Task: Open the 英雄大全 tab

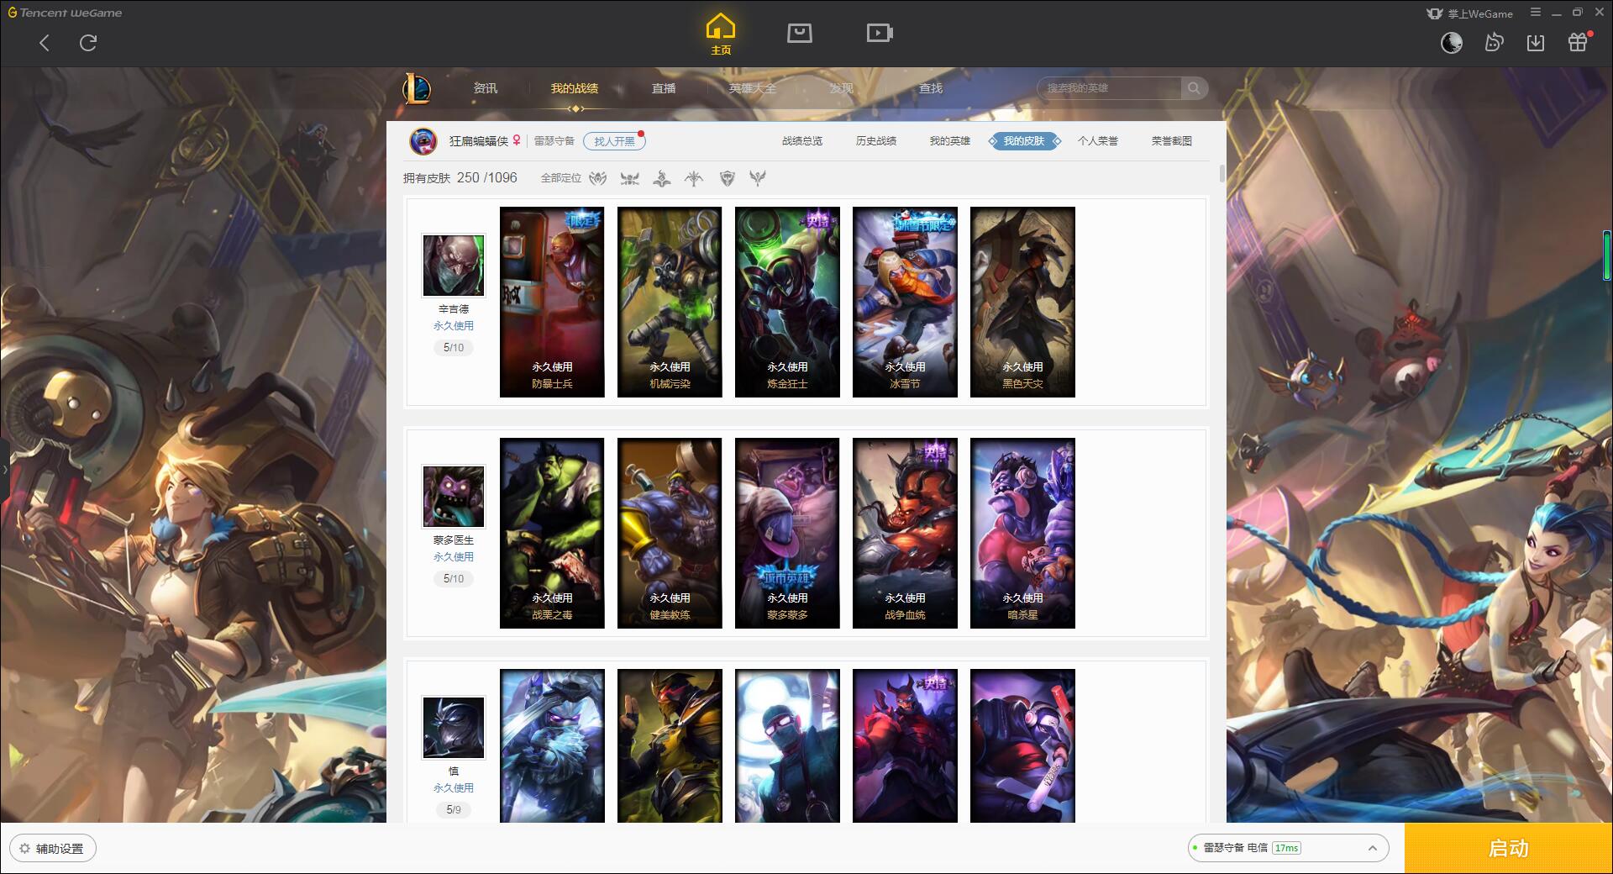Action: [x=753, y=88]
